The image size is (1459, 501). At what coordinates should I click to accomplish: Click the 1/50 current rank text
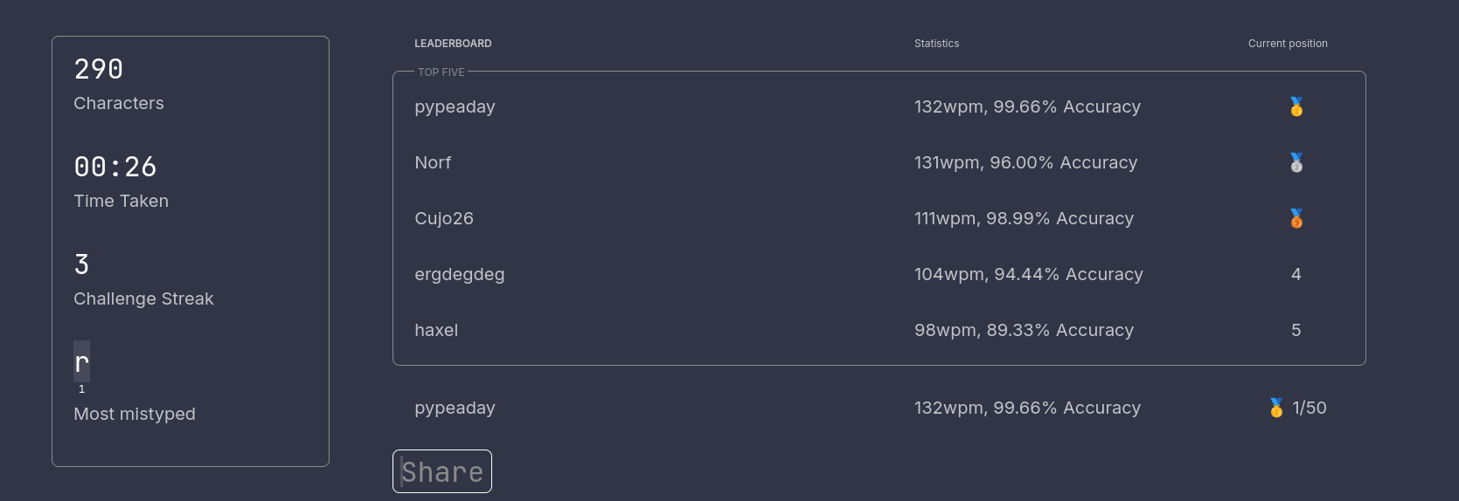coord(1310,408)
